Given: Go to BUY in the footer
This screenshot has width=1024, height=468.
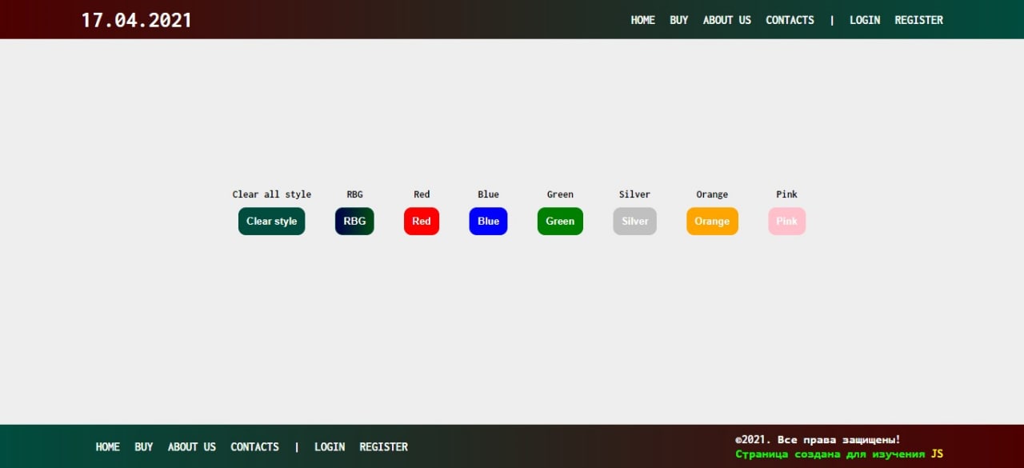Looking at the screenshot, I should [x=144, y=447].
